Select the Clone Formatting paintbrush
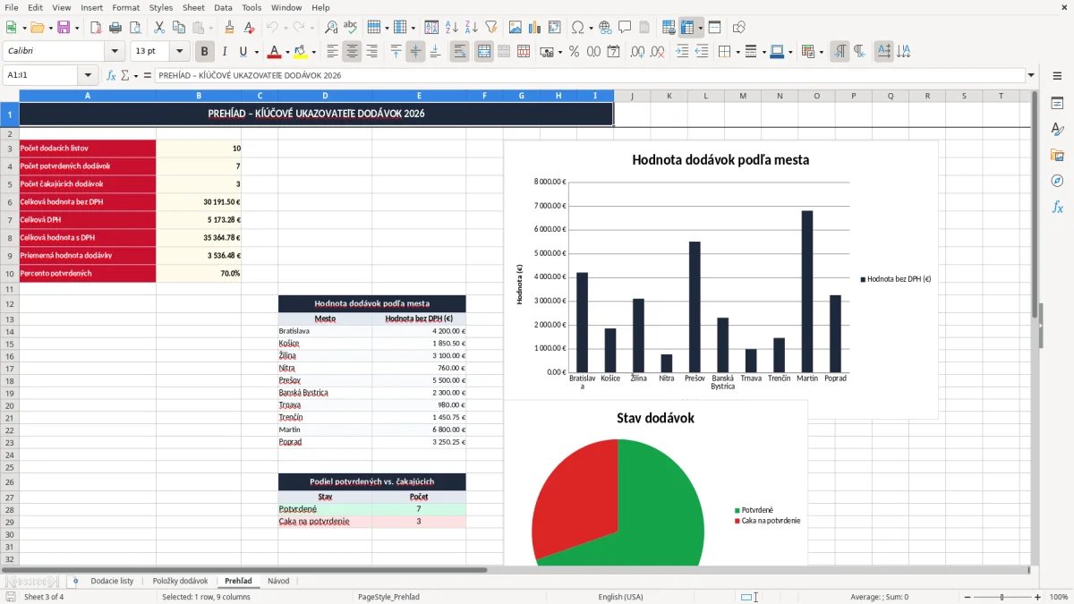This screenshot has height=604, width=1074. pos(229,28)
